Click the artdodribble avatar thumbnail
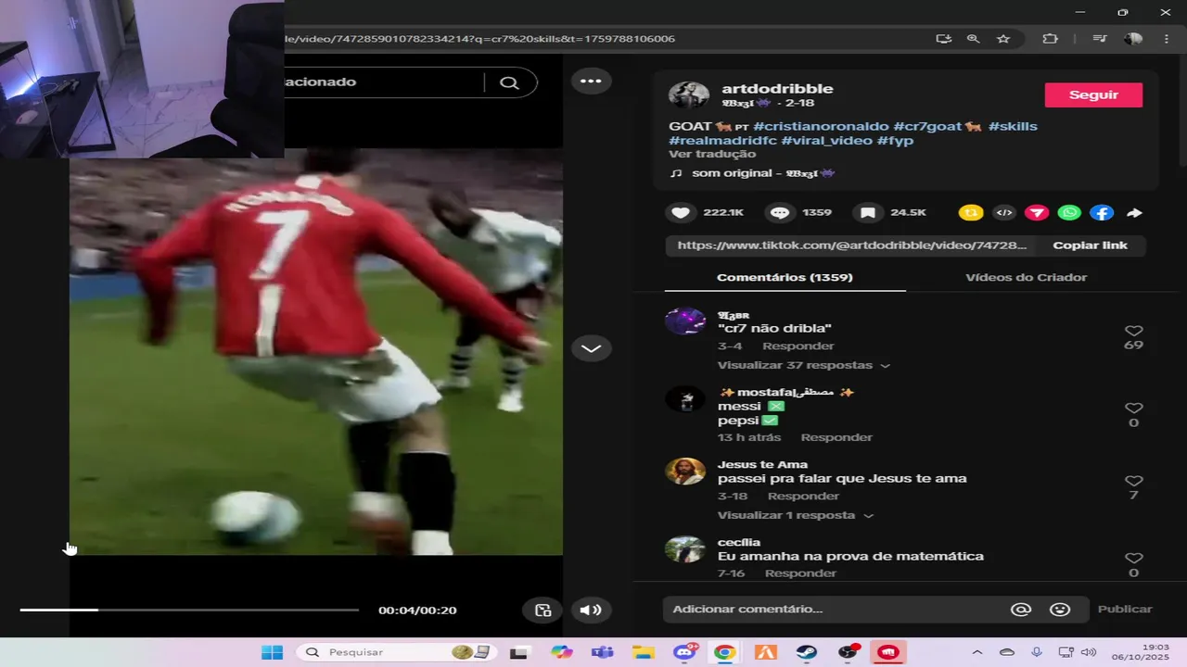1187x667 pixels. coord(688,95)
